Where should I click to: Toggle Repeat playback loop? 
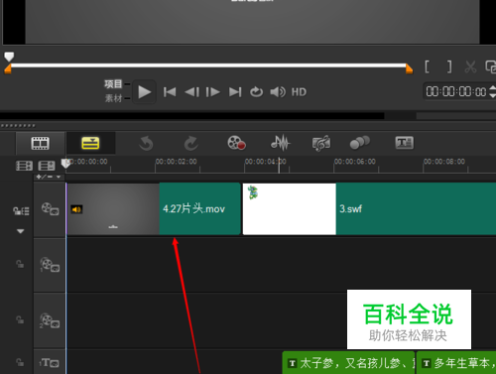point(256,92)
